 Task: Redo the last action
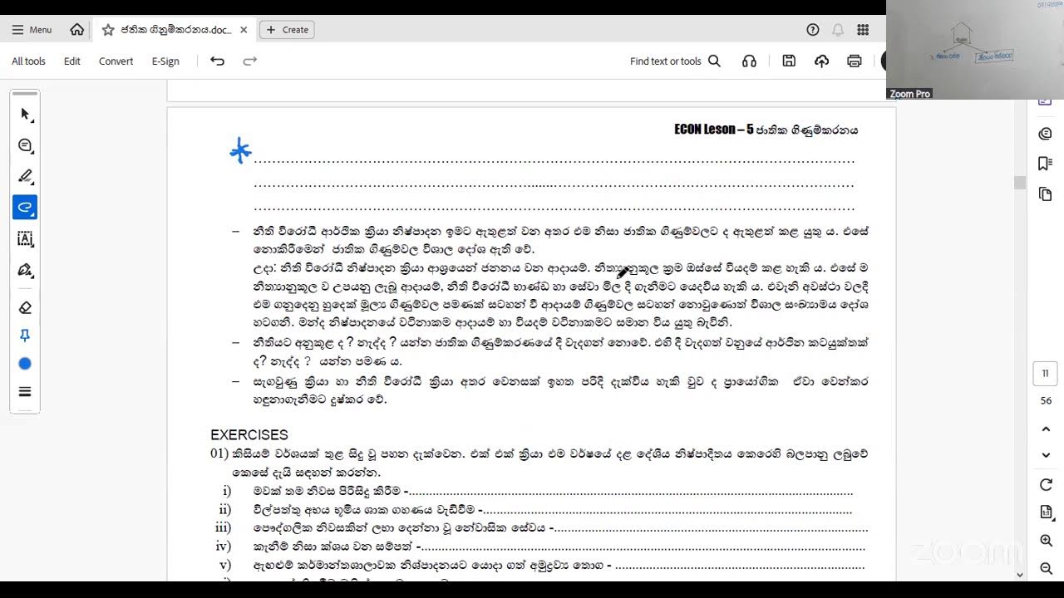[249, 61]
